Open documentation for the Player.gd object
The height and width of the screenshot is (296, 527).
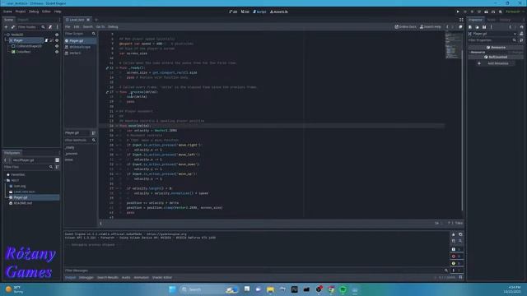tap(521, 34)
